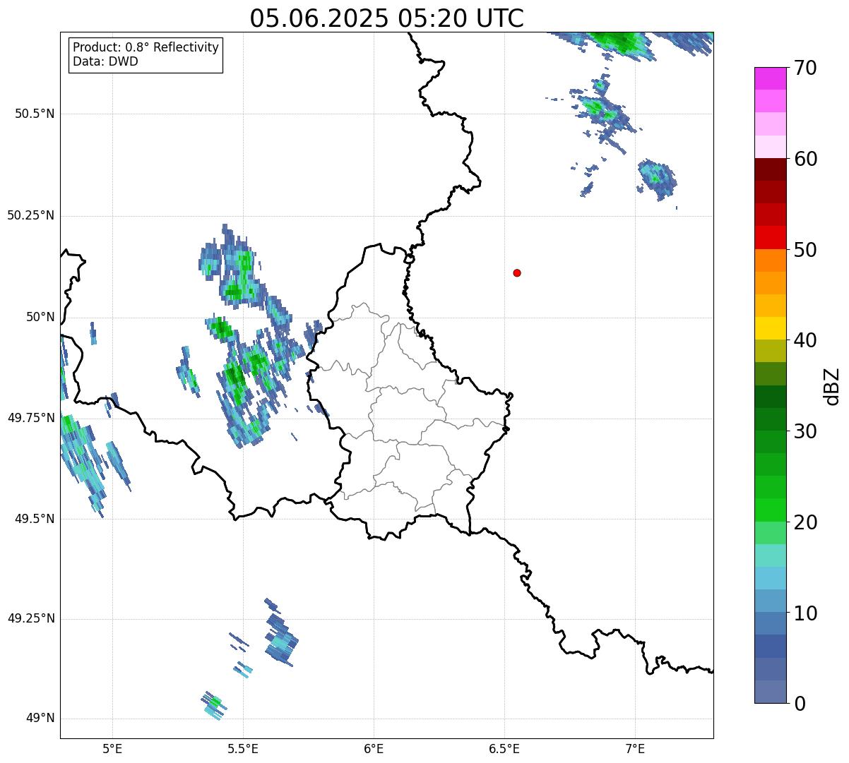Click the latitude label 50.25°N
849x763 pixels.
[31, 215]
